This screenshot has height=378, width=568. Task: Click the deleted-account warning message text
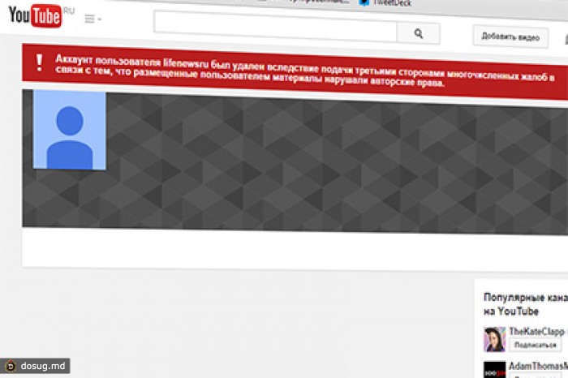coord(304,72)
